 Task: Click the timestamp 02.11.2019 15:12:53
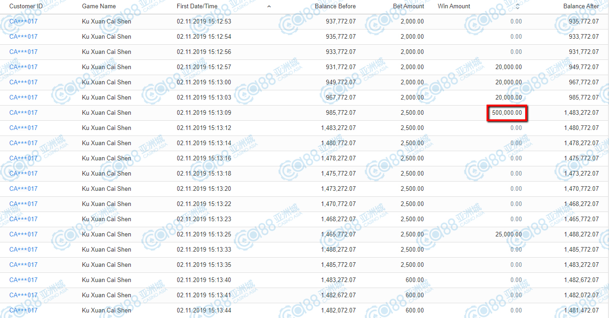(x=204, y=21)
